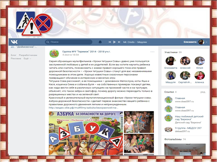The width and height of the screenshot is (217, 162).
Task: Open track Mr. Credo – Медляк
Action: (x=135, y=42)
